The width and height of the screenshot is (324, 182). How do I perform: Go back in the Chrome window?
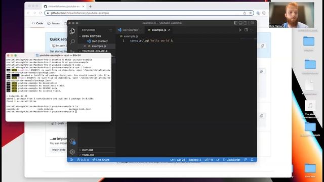[x=29, y=13]
